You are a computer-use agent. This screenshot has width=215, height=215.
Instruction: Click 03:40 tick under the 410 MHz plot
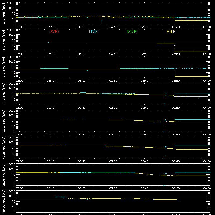(144, 54)
